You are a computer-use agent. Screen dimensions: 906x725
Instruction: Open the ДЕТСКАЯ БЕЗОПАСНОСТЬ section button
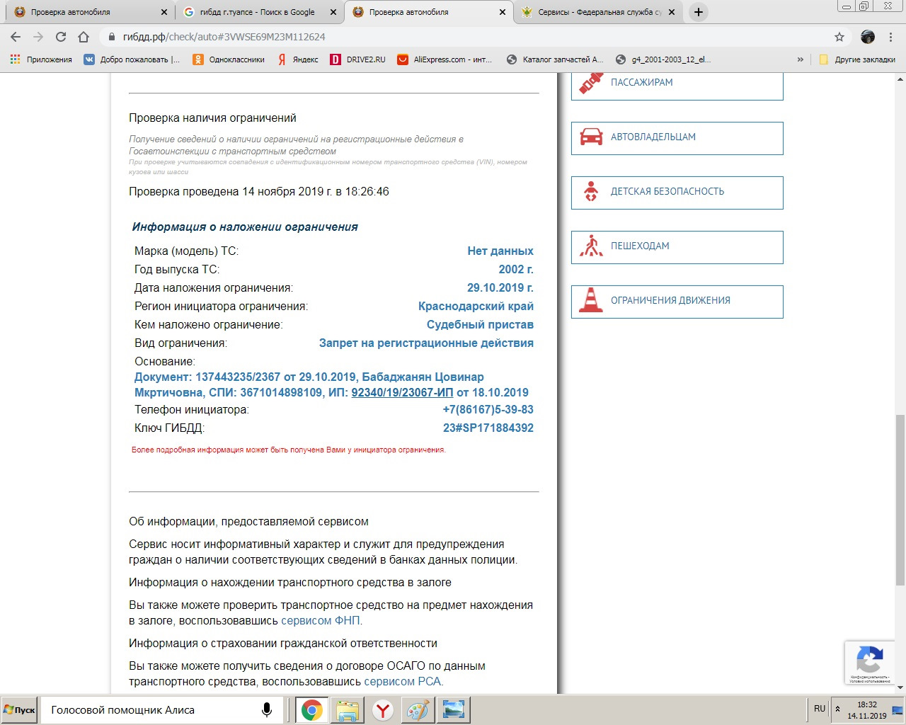click(677, 193)
